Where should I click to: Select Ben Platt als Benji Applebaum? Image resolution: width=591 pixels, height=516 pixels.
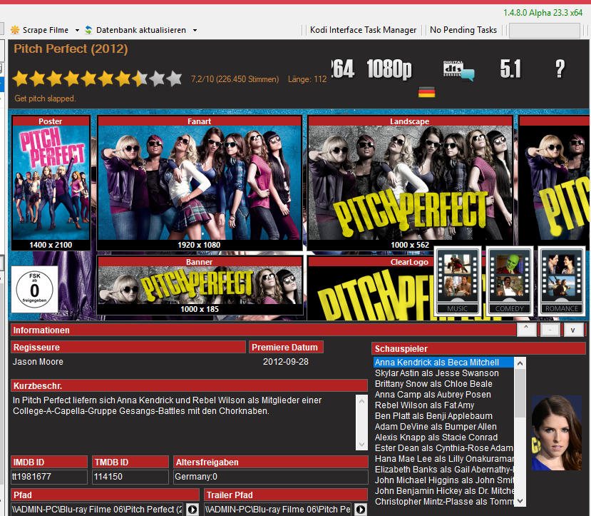443,416
